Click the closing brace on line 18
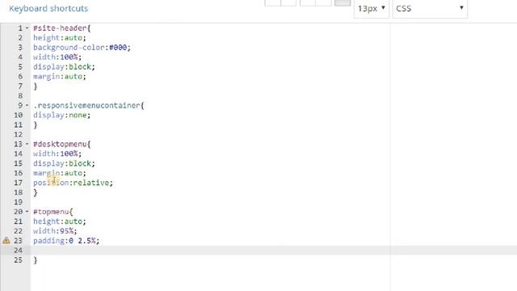This screenshot has width=517, height=291. point(36,192)
